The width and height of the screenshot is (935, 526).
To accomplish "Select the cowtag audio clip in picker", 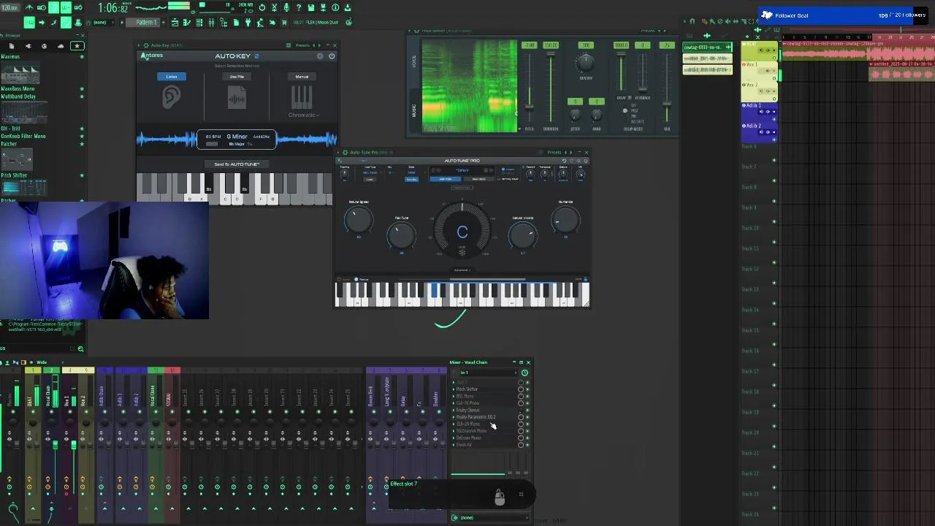I will (707, 47).
